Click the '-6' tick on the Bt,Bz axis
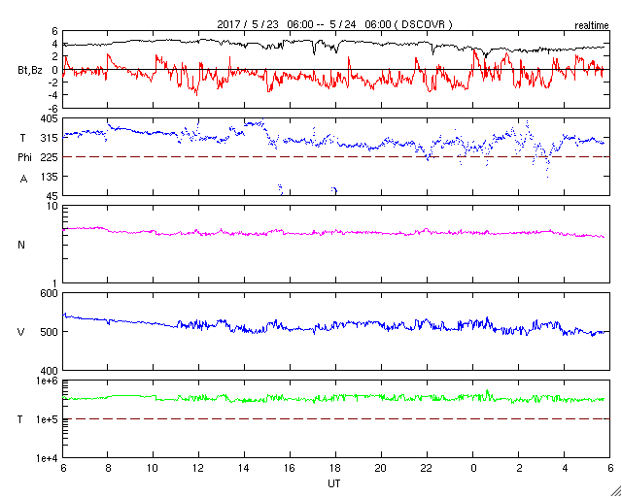Screen dimensions: 622x497 point(53,108)
